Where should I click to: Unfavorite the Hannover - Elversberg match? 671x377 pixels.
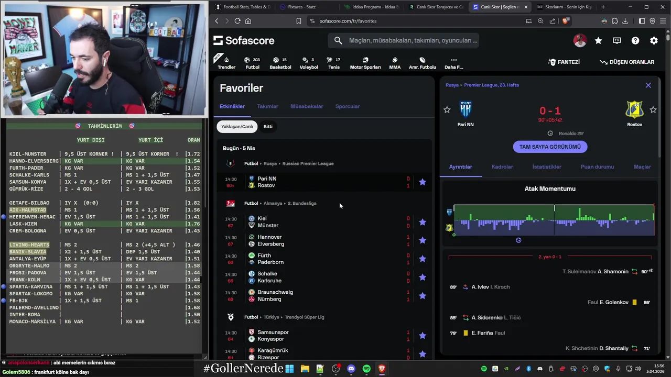click(x=423, y=240)
